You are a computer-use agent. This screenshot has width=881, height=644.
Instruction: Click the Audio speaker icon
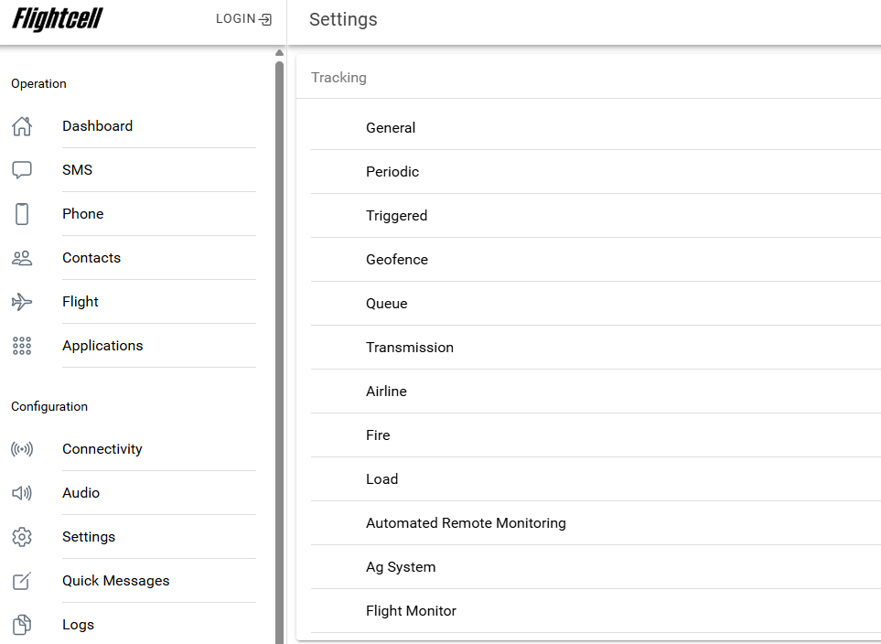coord(22,493)
